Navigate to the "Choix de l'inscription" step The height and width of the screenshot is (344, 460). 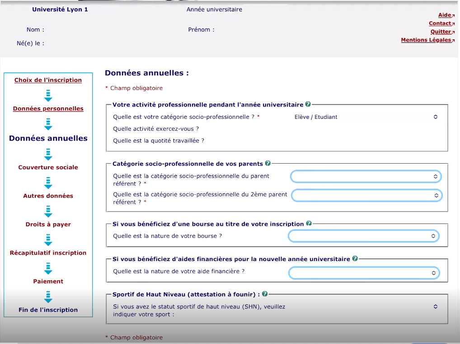(48, 80)
